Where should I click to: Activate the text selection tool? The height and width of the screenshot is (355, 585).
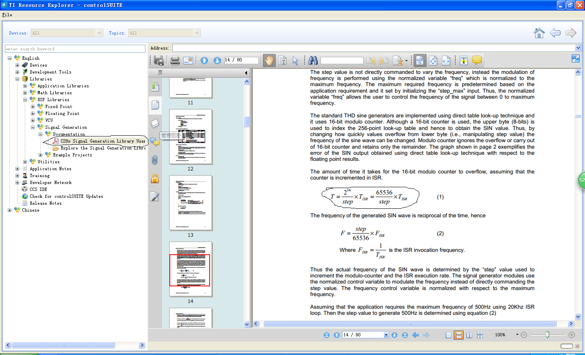283,61
